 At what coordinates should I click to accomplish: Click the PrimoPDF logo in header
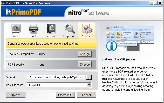[23, 12]
